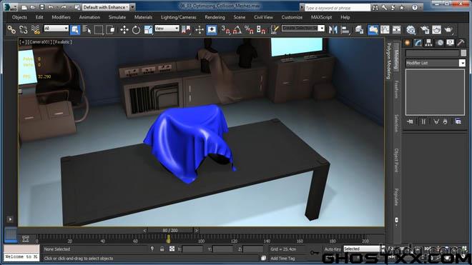Select the Select and Move tool
472x265 pixels.
(x=124, y=29)
